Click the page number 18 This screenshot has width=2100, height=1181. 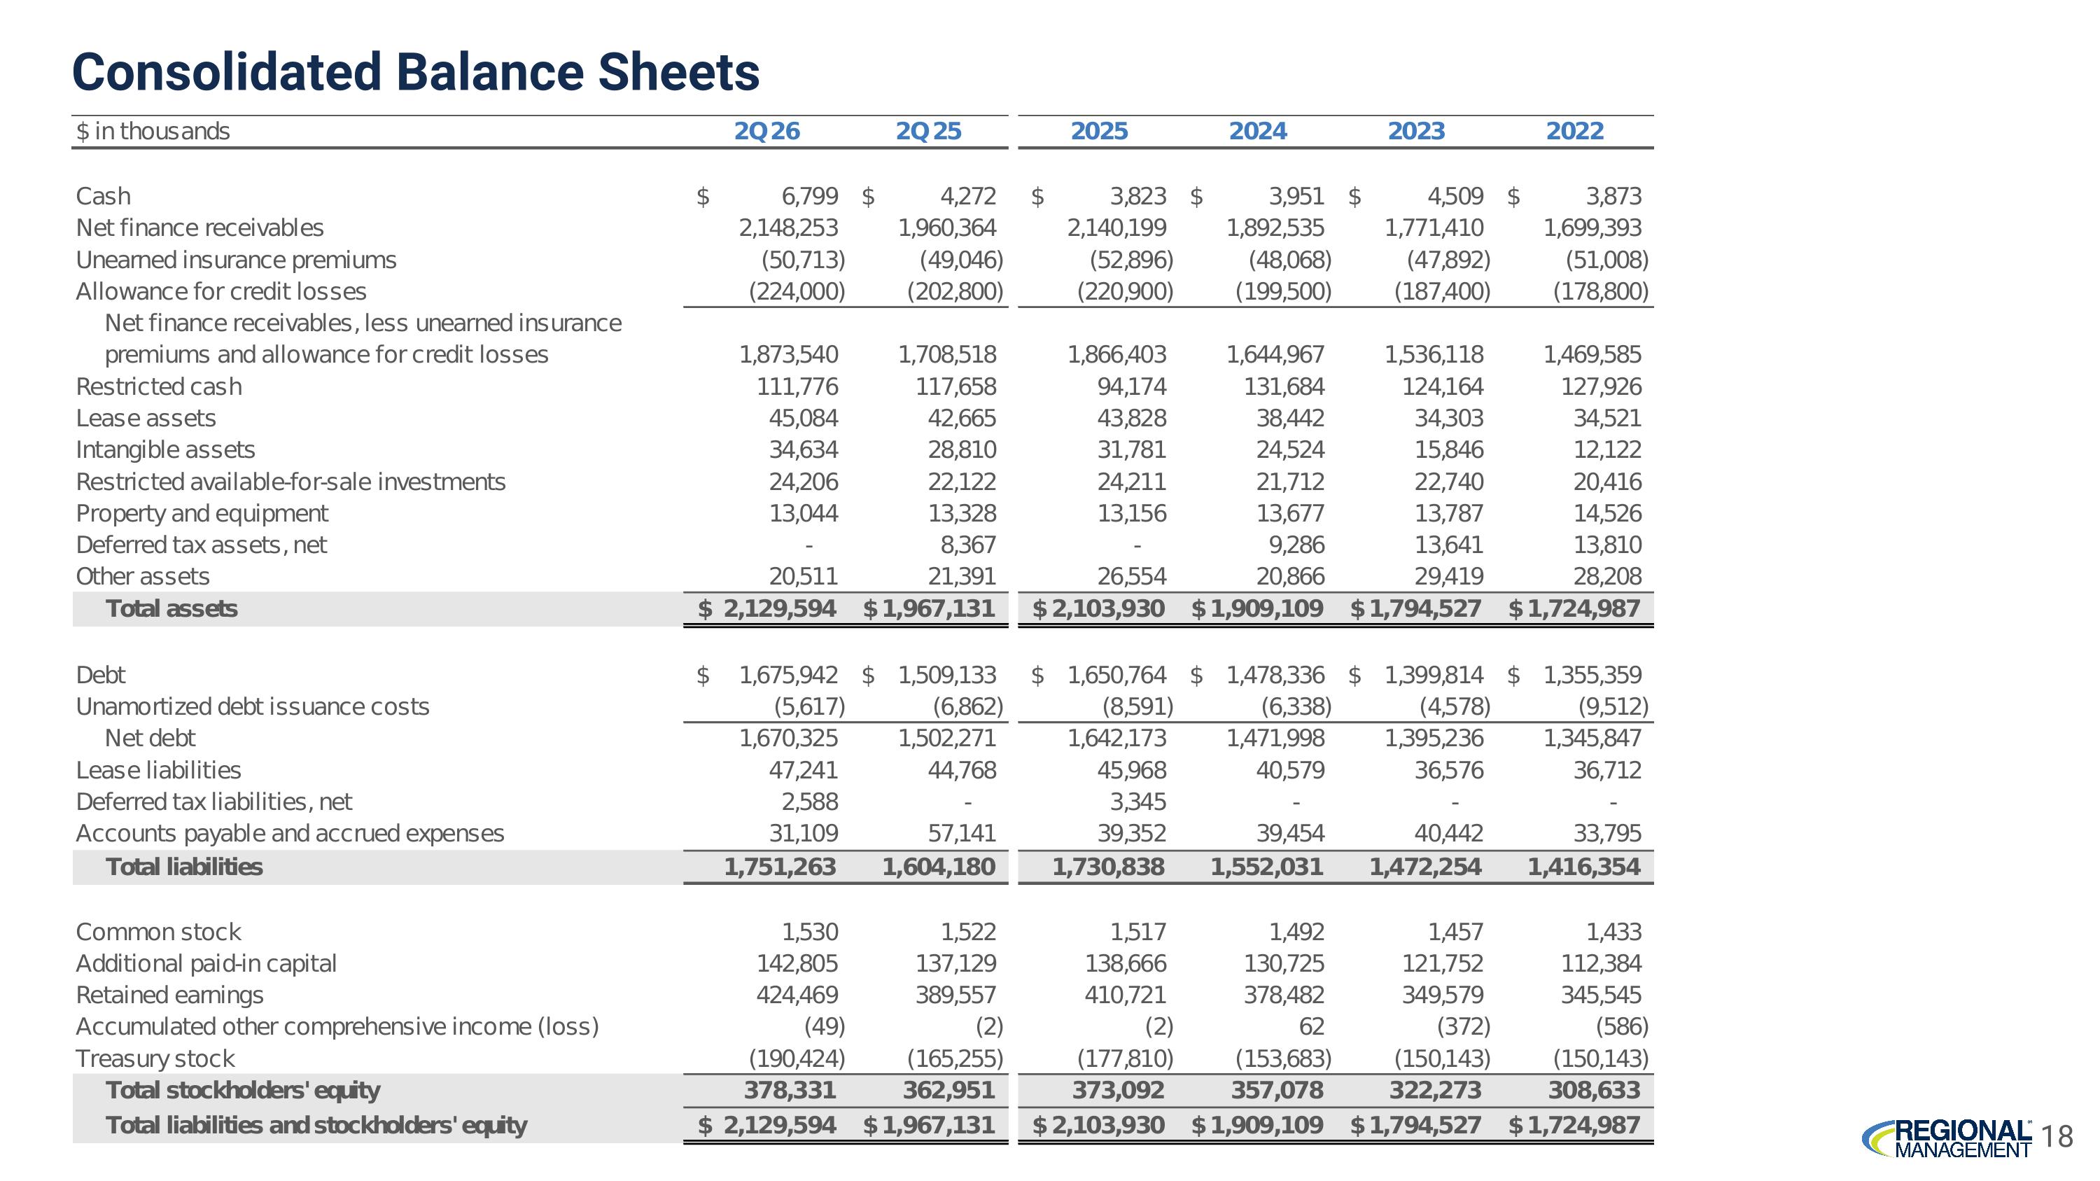click(x=2059, y=1136)
